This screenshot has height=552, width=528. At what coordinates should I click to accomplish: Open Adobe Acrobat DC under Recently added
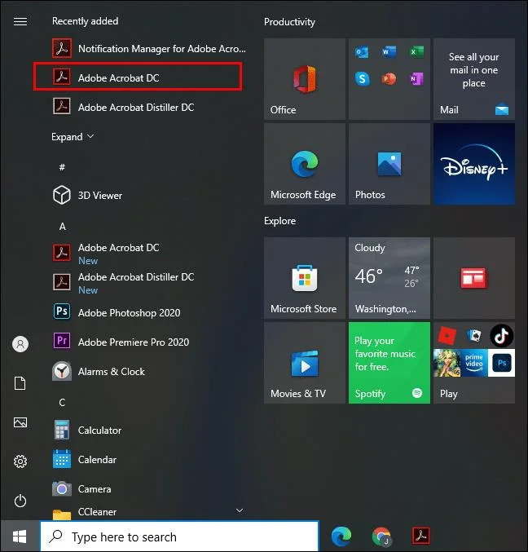138,77
